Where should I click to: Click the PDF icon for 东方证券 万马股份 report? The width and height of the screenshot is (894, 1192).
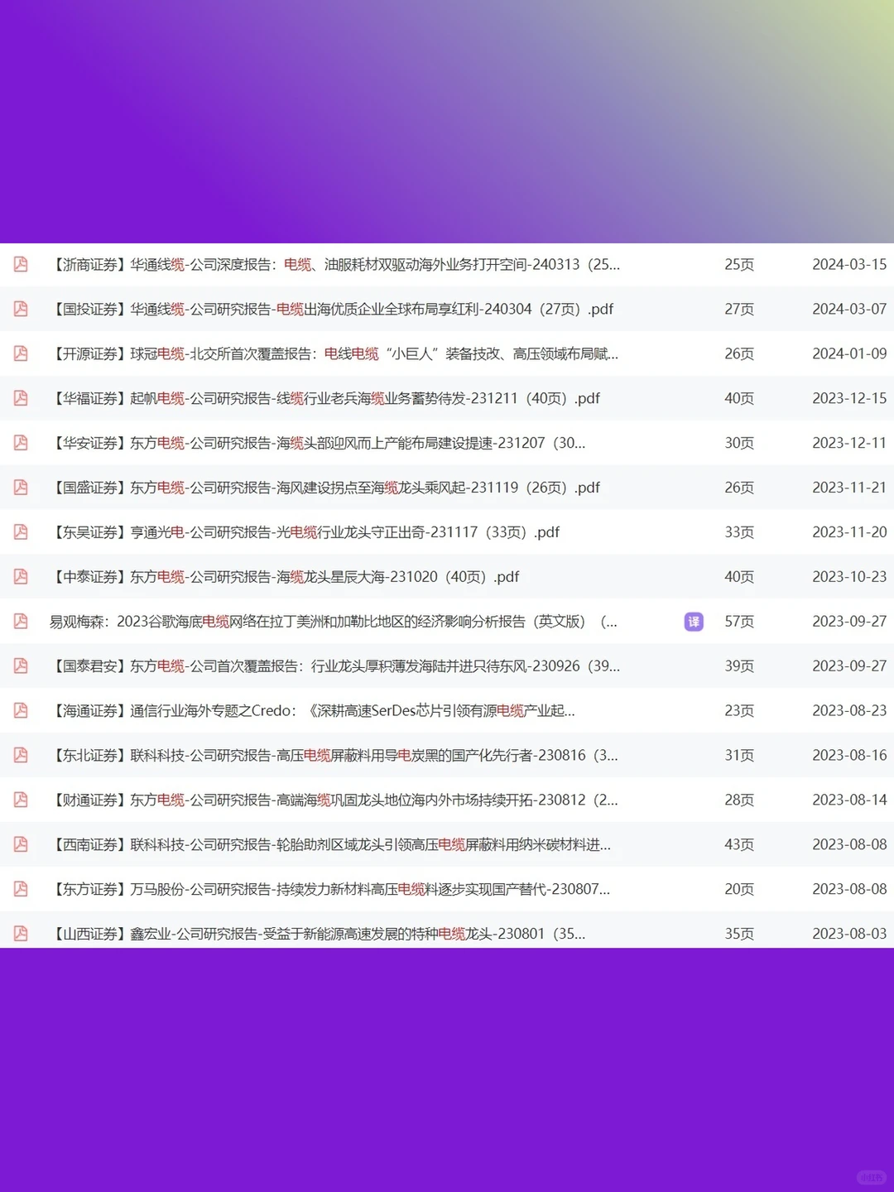coord(21,890)
